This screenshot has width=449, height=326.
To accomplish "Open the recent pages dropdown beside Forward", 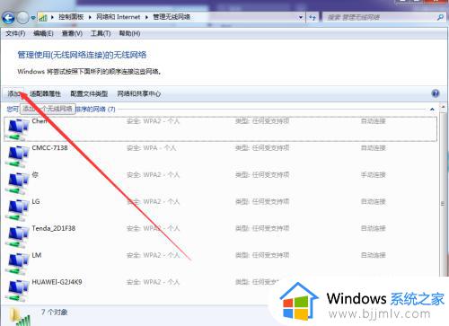I will pos(32,18).
